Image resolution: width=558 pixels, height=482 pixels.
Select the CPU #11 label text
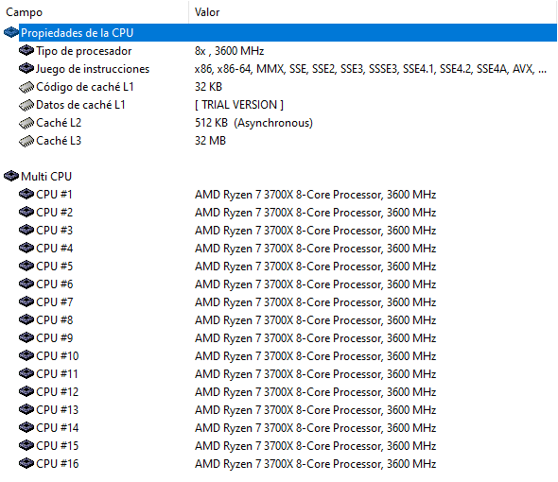click(57, 373)
